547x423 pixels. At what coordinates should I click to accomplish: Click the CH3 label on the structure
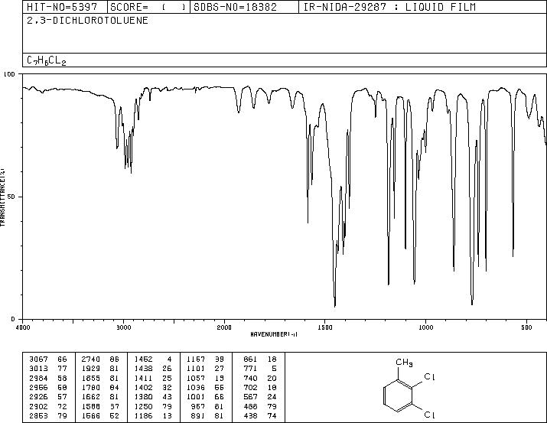(x=404, y=363)
